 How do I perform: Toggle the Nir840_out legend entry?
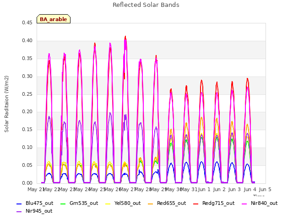click(x=260, y=203)
